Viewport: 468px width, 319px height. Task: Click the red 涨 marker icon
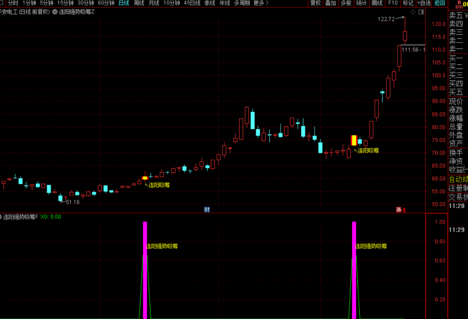[399, 210]
